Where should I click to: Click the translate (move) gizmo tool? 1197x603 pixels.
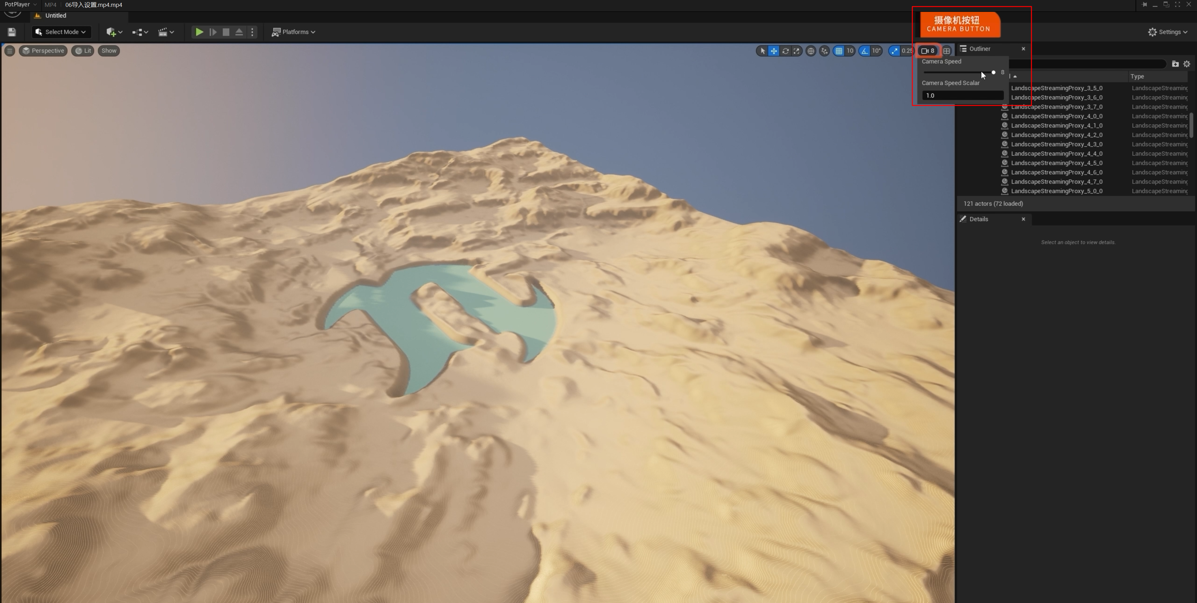[774, 51]
